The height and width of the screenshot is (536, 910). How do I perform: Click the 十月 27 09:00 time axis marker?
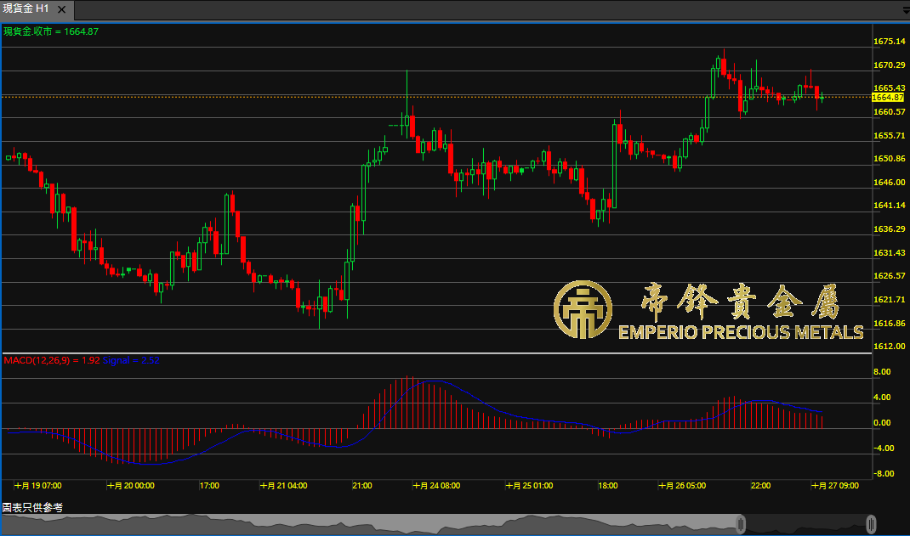pyautogui.click(x=834, y=486)
